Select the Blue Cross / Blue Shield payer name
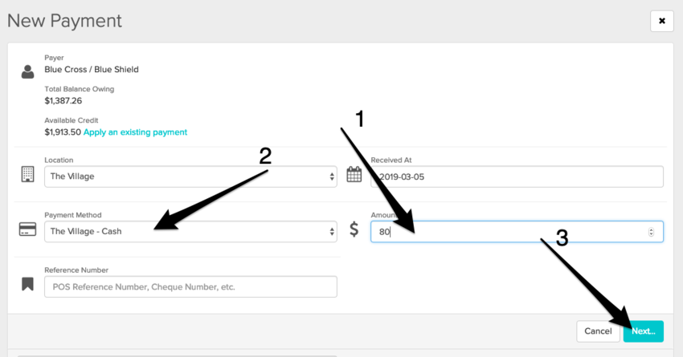 point(92,70)
